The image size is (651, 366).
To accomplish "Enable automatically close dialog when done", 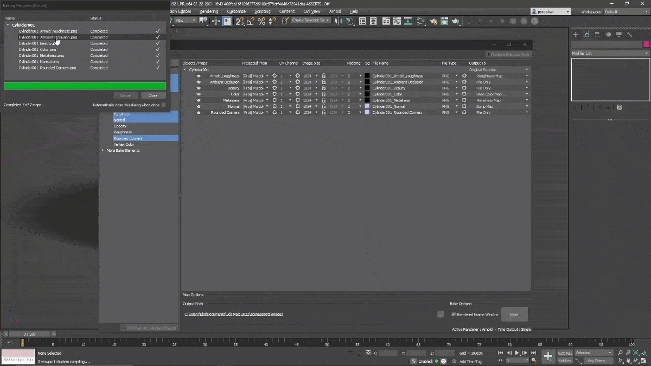I will tap(164, 105).
